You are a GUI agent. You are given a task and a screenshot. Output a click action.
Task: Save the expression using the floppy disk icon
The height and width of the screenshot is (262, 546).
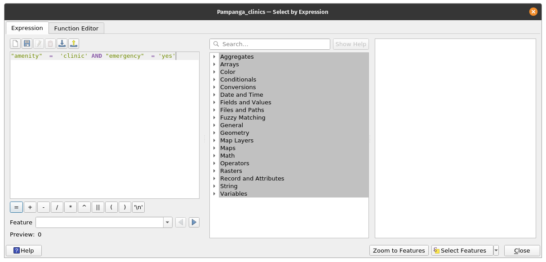(x=27, y=43)
